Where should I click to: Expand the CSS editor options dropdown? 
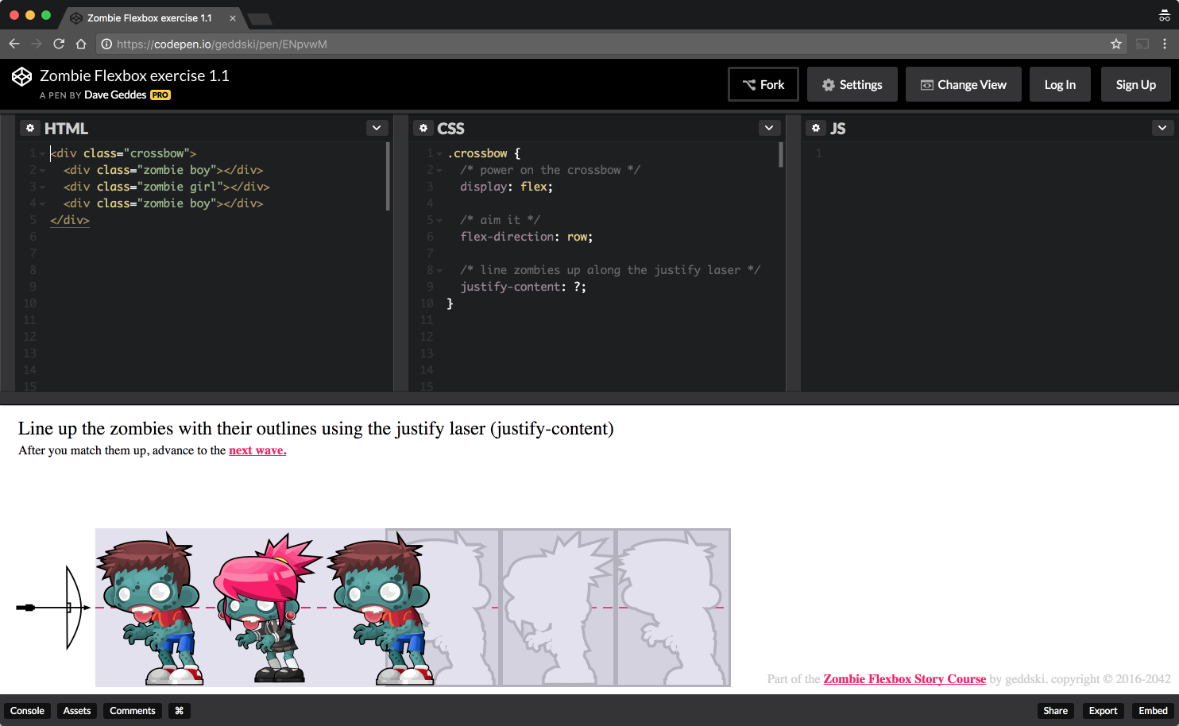click(x=769, y=128)
